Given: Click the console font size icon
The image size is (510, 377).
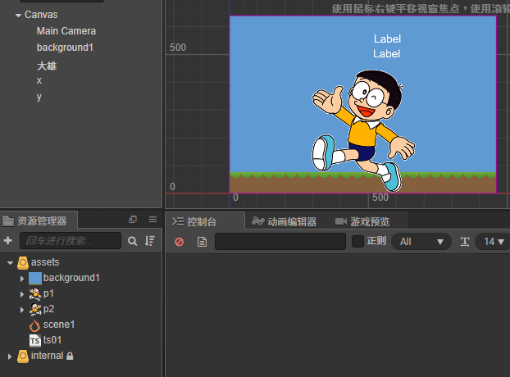Looking at the screenshot, I should point(465,242).
